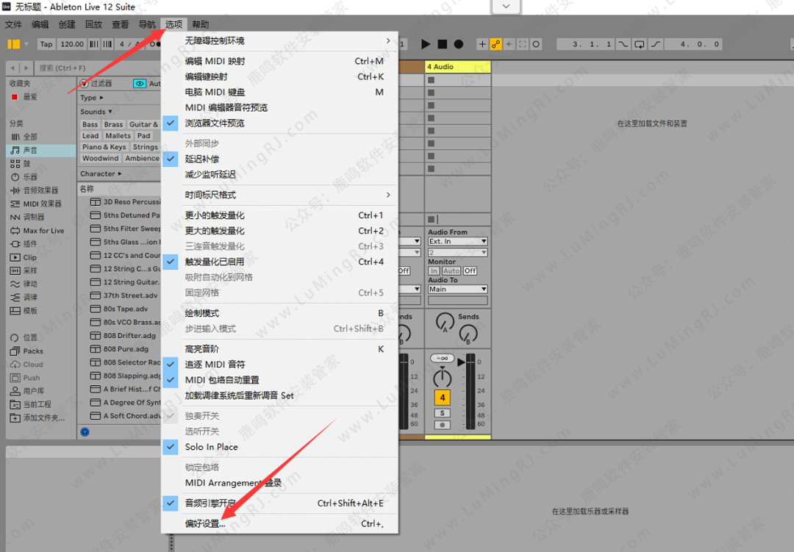Image resolution: width=794 pixels, height=552 pixels.
Task: Open the 音频效果器 audio effects category
Action: point(41,190)
